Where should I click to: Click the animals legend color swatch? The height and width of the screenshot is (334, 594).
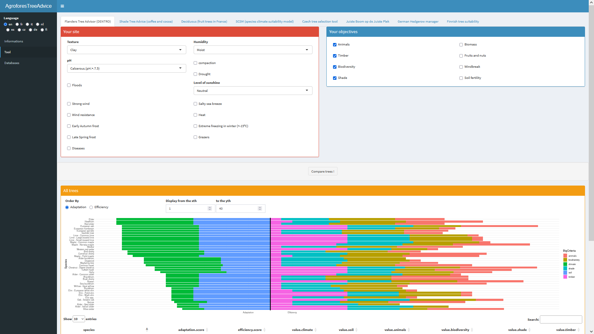(565, 256)
